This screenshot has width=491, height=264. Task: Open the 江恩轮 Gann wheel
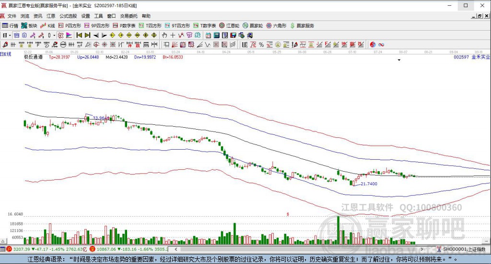point(229,26)
